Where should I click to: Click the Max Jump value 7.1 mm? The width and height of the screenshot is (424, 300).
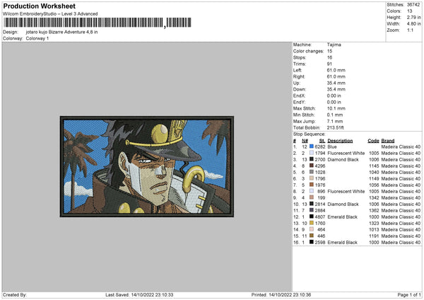[335, 121]
